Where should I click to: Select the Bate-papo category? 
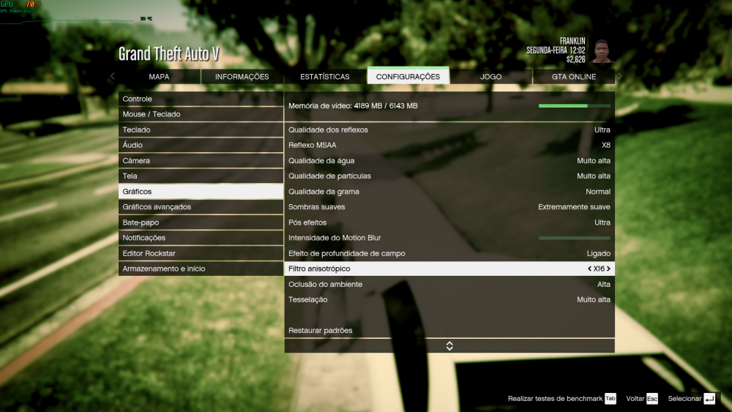coord(201,222)
